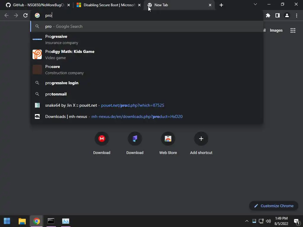This screenshot has height=227, width=303.
Task: Pick the Procore Construction company suggestion
Action: 147,69
